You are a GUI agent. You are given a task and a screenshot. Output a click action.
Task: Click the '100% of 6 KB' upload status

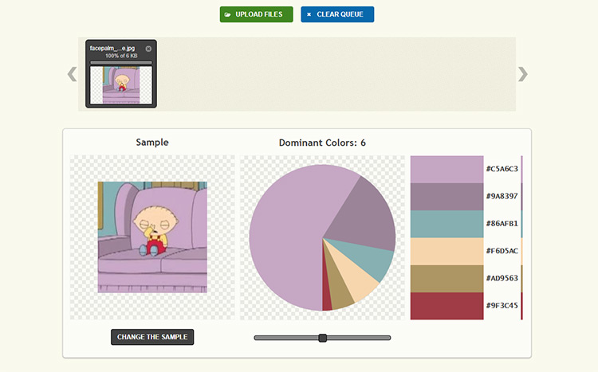[121, 56]
